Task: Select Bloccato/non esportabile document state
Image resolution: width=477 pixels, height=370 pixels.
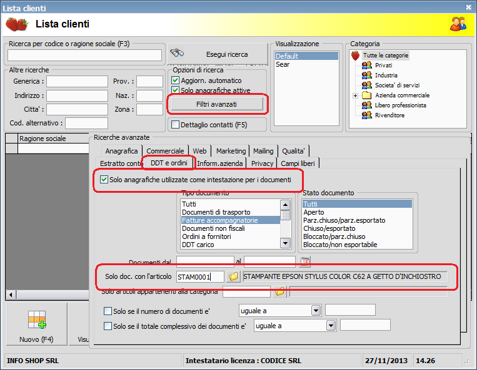Action: tap(357, 245)
